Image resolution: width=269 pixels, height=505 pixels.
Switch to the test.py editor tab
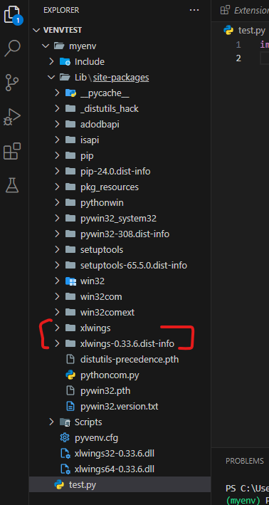[x=245, y=31]
